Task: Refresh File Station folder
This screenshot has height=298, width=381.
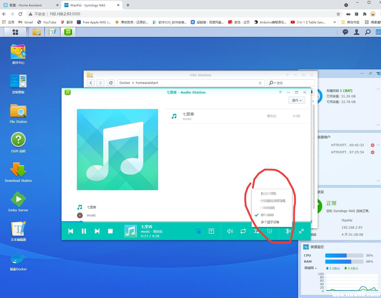Action: tap(111, 83)
